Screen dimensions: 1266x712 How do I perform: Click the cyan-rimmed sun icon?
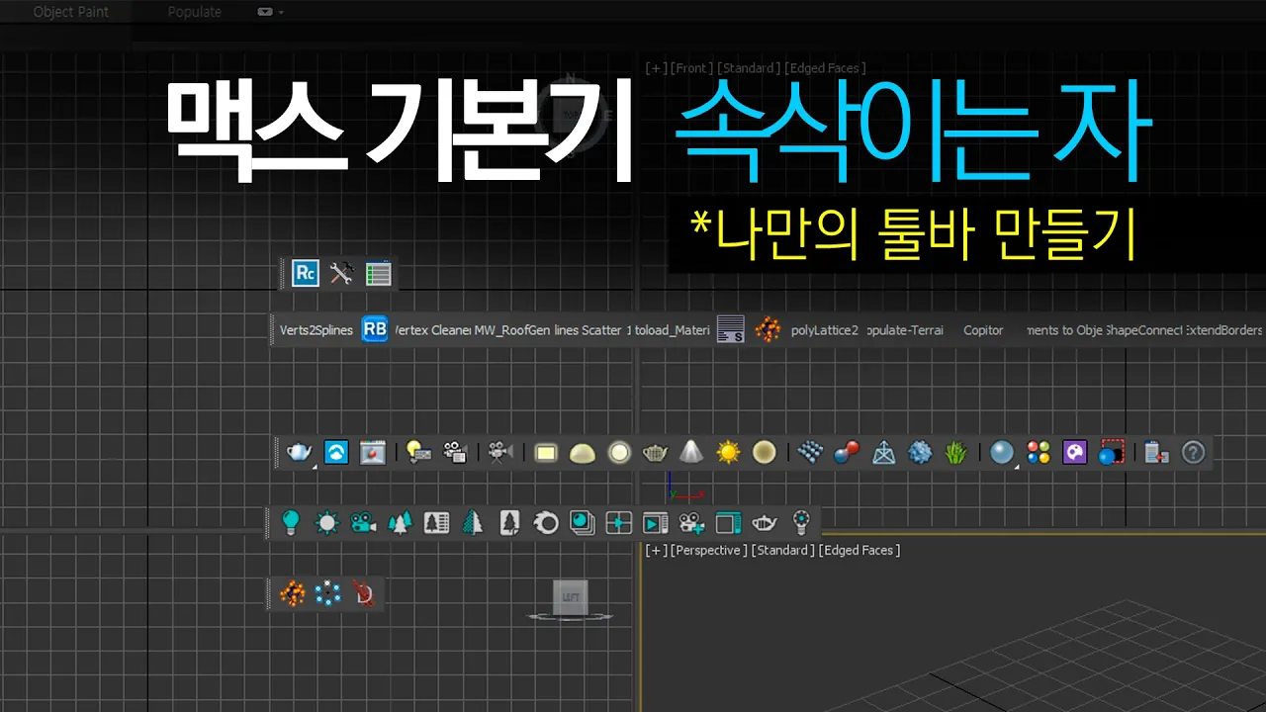point(326,522)
